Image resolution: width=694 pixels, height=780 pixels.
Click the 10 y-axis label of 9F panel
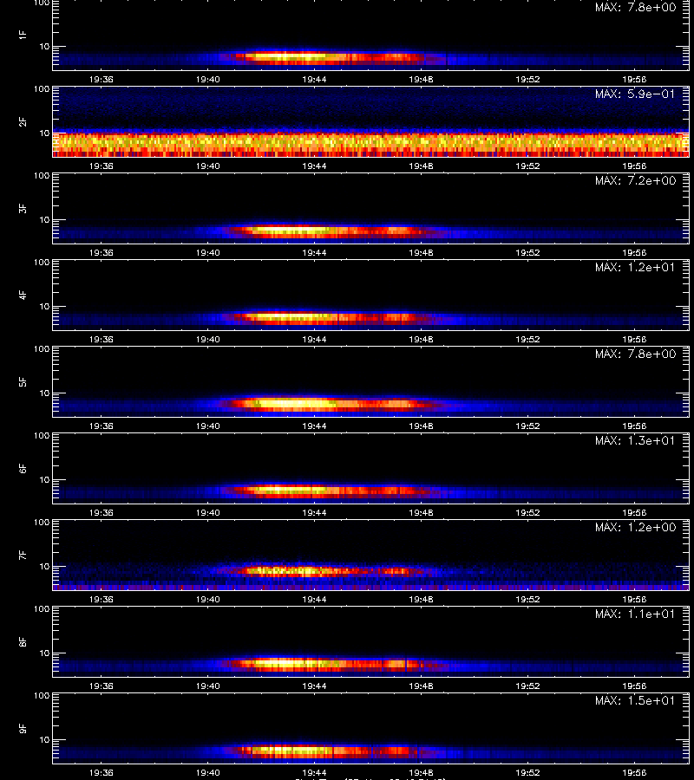pos(45,740)
